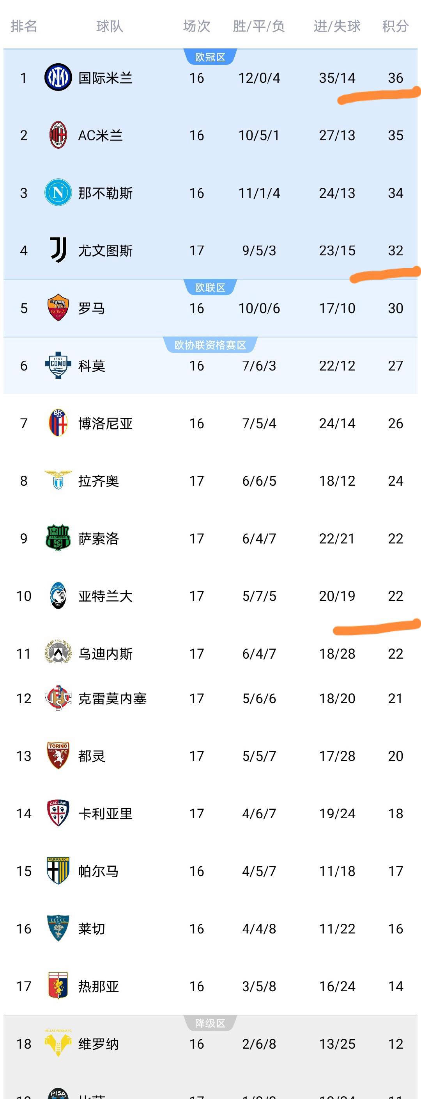
Task: Select the 热那亚 team name
Action: 99,986
